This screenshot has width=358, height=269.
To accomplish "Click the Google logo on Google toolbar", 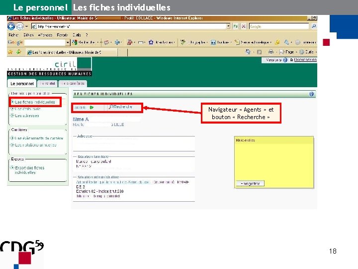I will pyautogui.click(x=15, y=42).
